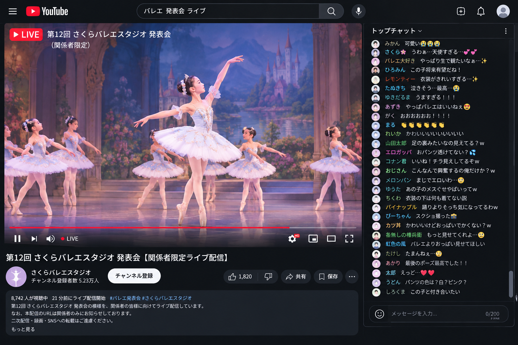
Task: Expand description with もっと見る
Action: pos(23,329)
